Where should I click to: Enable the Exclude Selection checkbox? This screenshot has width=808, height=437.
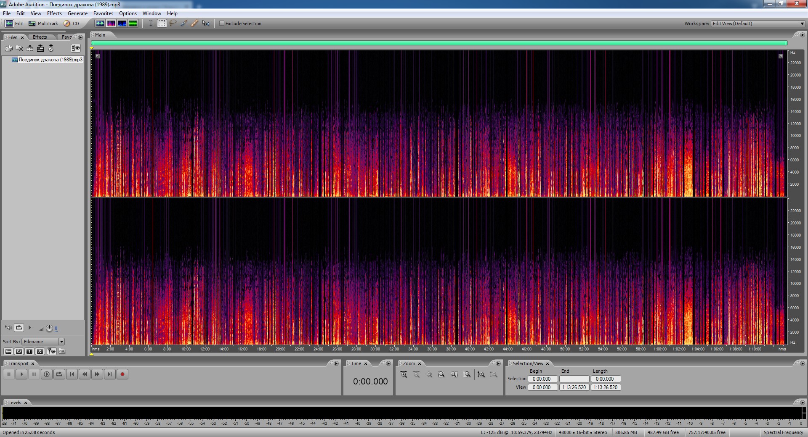coord(222,24)
